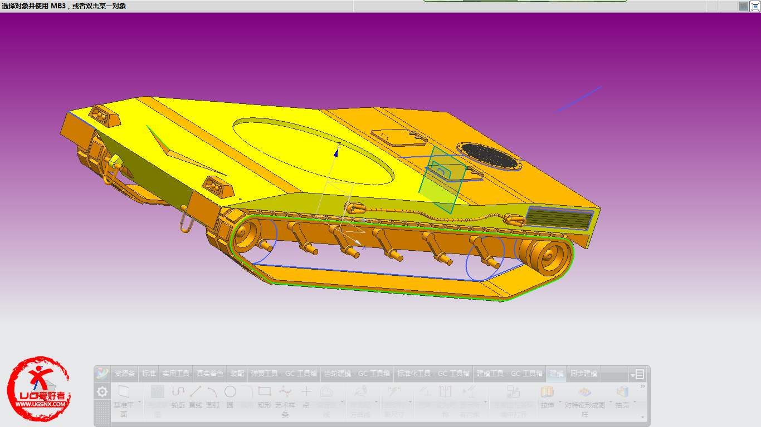The image size is (761, 427).
Task: Expand the 抽壳 dropdown arrow
Action: click(x=635, y=401)
